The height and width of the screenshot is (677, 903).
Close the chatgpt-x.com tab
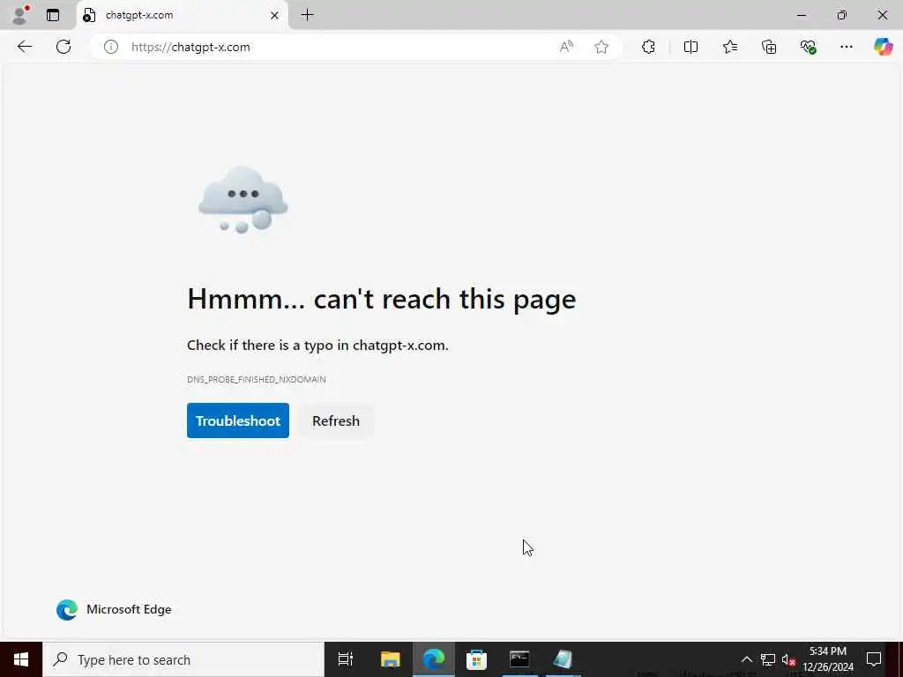(x=275, y=16)
